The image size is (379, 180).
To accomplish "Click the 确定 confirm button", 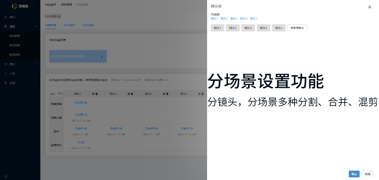I will point(354,174).
